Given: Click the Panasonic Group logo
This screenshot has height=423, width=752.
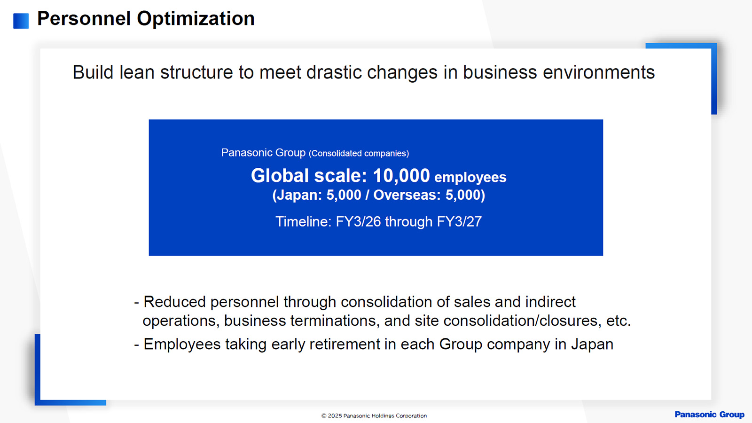Looking at the screenshot, I should click(x=709, y=414).
